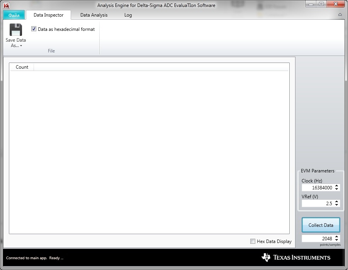Image resolution: width=348 pixels, height=270 pixels.
Task: Open the Save Data As dropdown arrow
Action: click(21, 46)
